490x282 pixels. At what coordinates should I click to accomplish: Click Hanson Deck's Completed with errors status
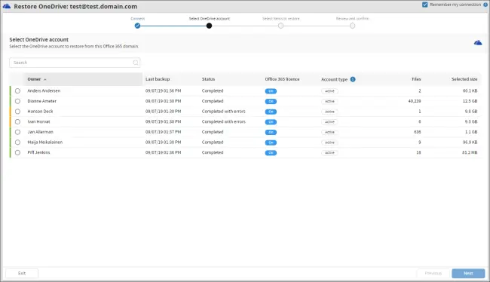tap(223, 112)
